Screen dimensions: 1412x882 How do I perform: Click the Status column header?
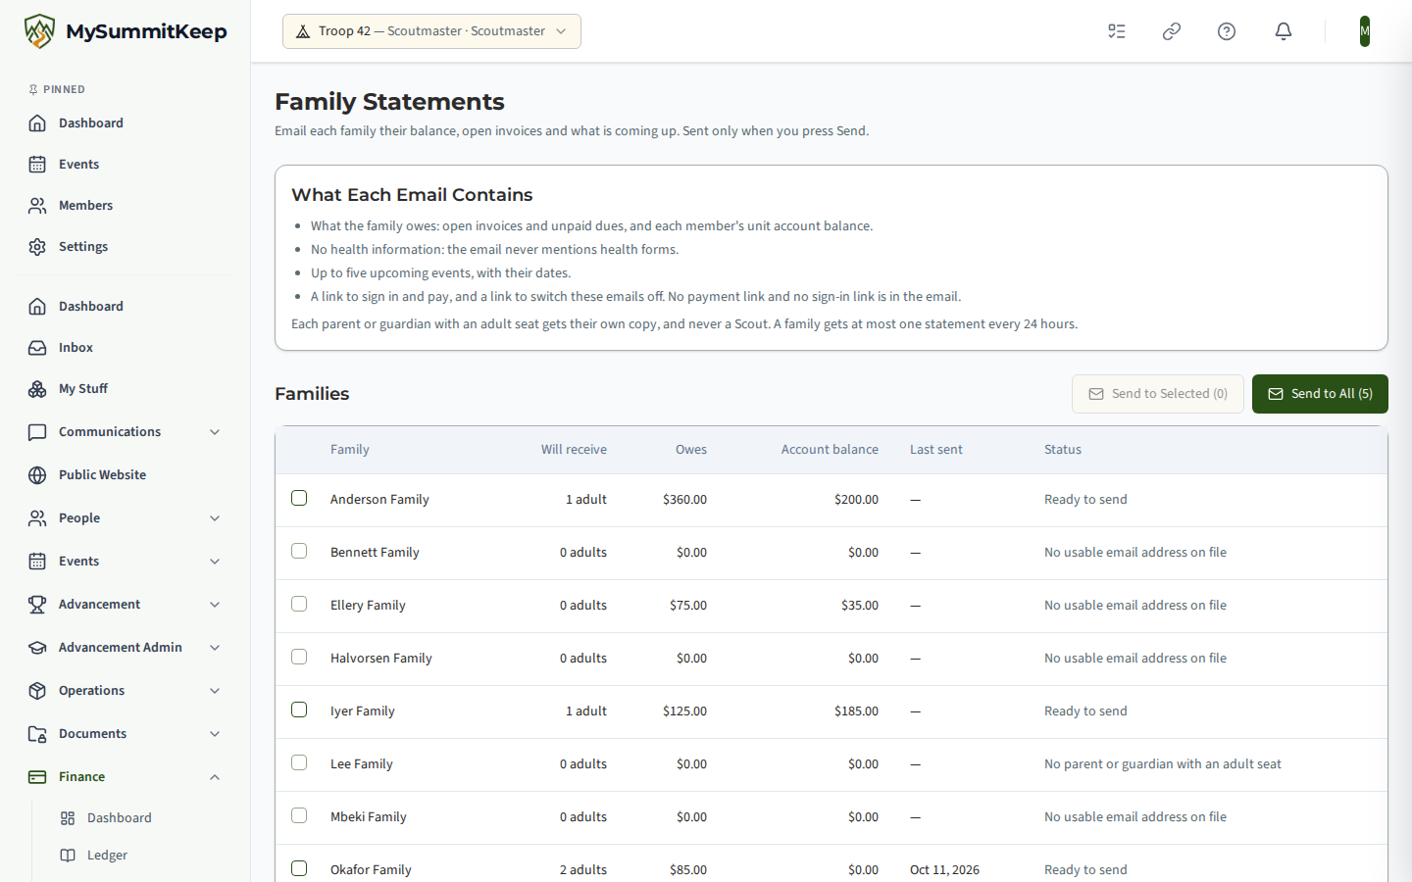1063,450
